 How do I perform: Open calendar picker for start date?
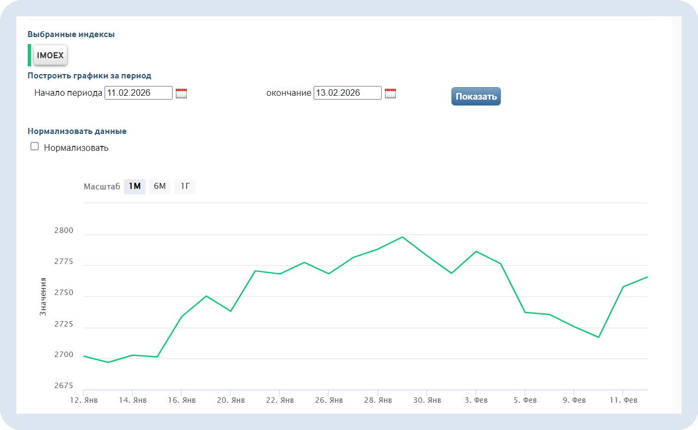(x=181, y=93)
